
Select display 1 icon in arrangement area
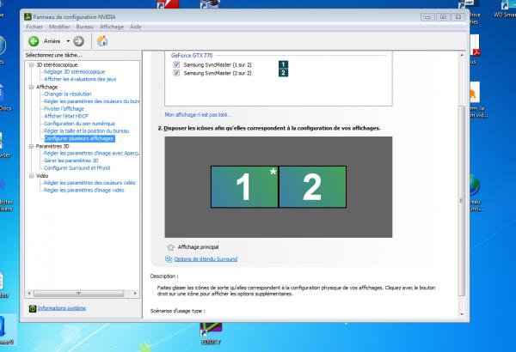click(244, 186)
